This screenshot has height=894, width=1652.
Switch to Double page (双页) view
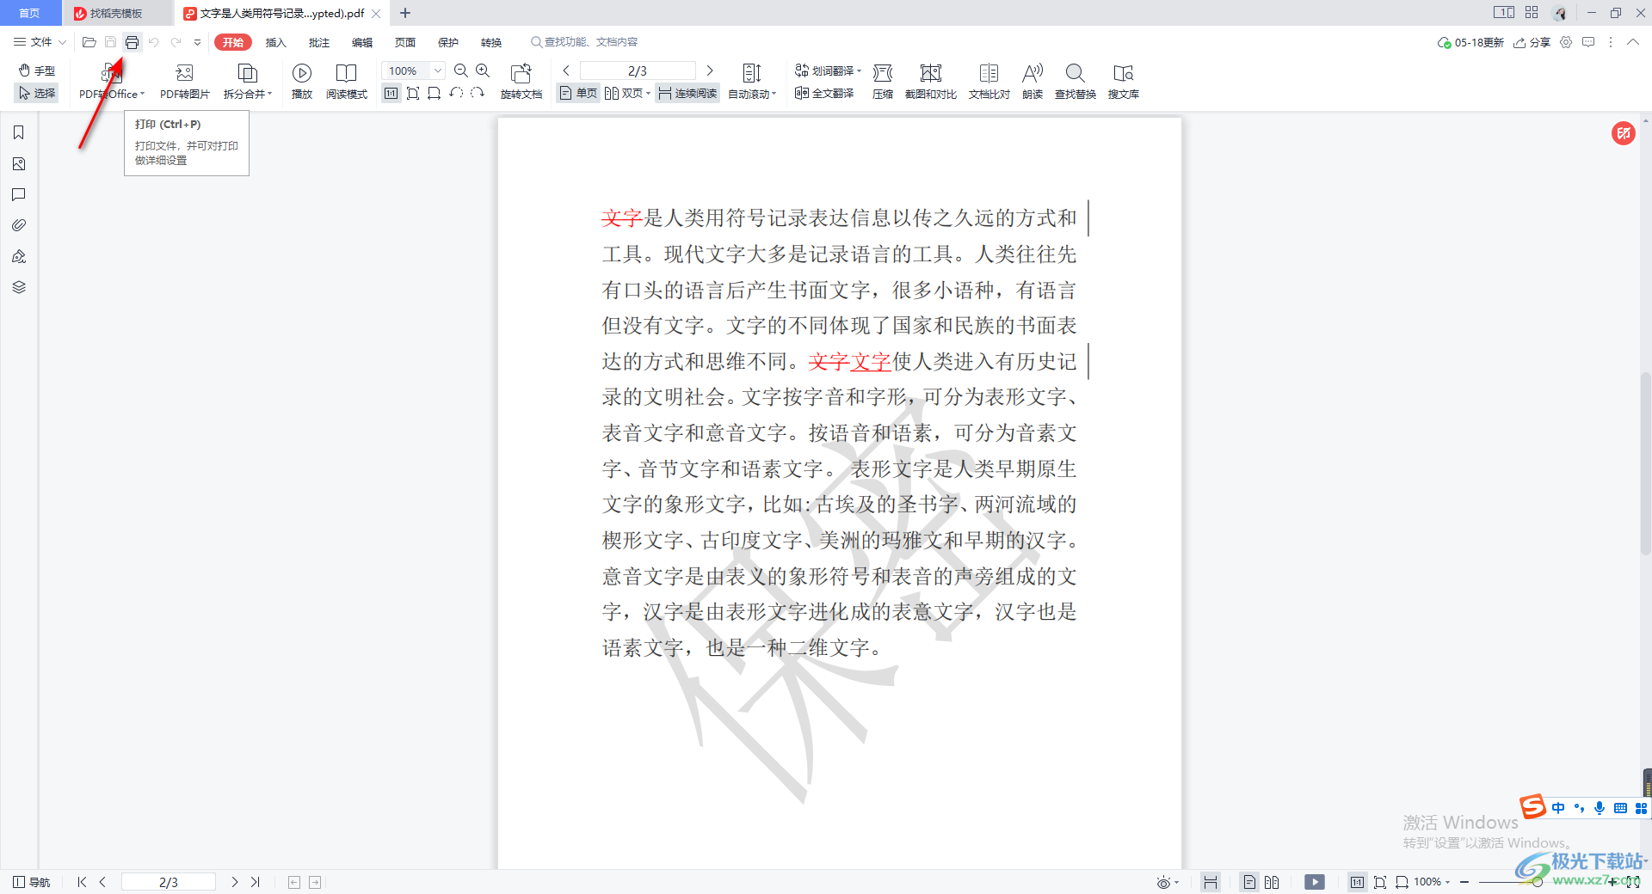pos(627,93)
